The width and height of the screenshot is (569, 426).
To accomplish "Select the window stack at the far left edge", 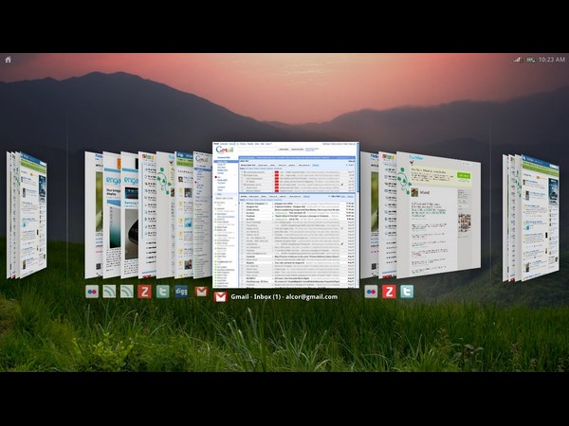I will (x=26, y=215).
